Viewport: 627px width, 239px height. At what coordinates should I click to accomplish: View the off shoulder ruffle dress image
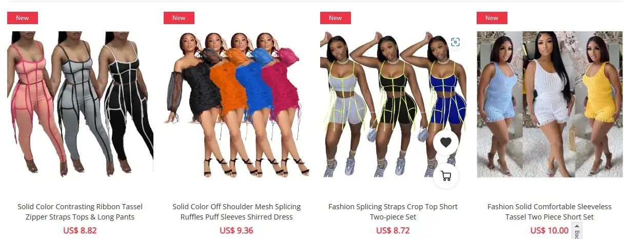pyautogui.click(x=237, y=105)
